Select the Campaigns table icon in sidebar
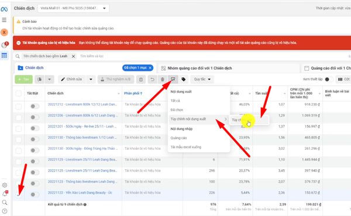 point(4,56)
